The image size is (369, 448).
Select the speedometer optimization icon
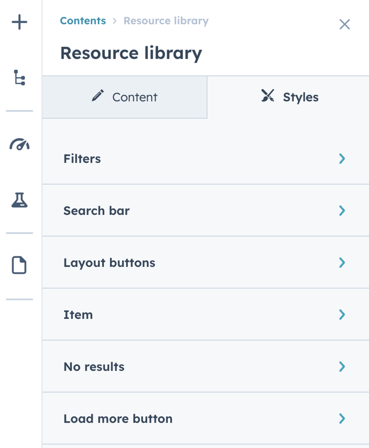pos(19,144)
